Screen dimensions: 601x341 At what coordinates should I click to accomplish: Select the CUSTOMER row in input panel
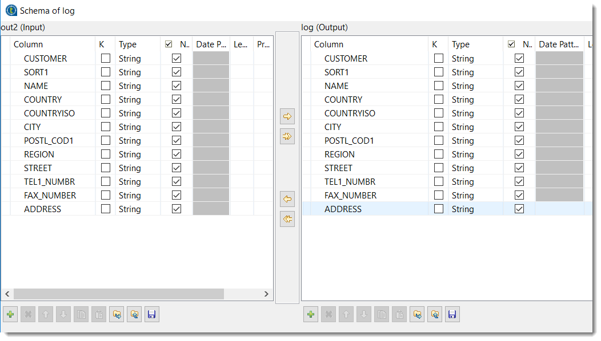[x=137, y=58]
